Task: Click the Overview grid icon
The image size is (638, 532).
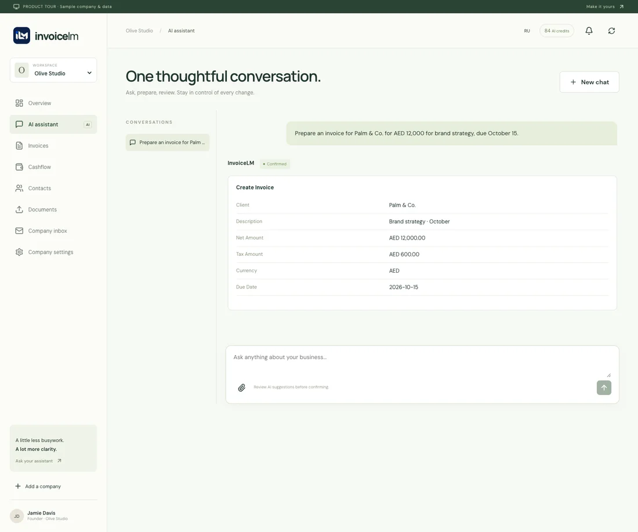Action: 19,103
